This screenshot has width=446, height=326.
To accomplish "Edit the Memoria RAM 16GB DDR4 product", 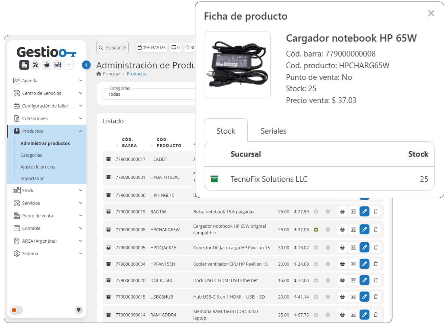I will (364, 315).
